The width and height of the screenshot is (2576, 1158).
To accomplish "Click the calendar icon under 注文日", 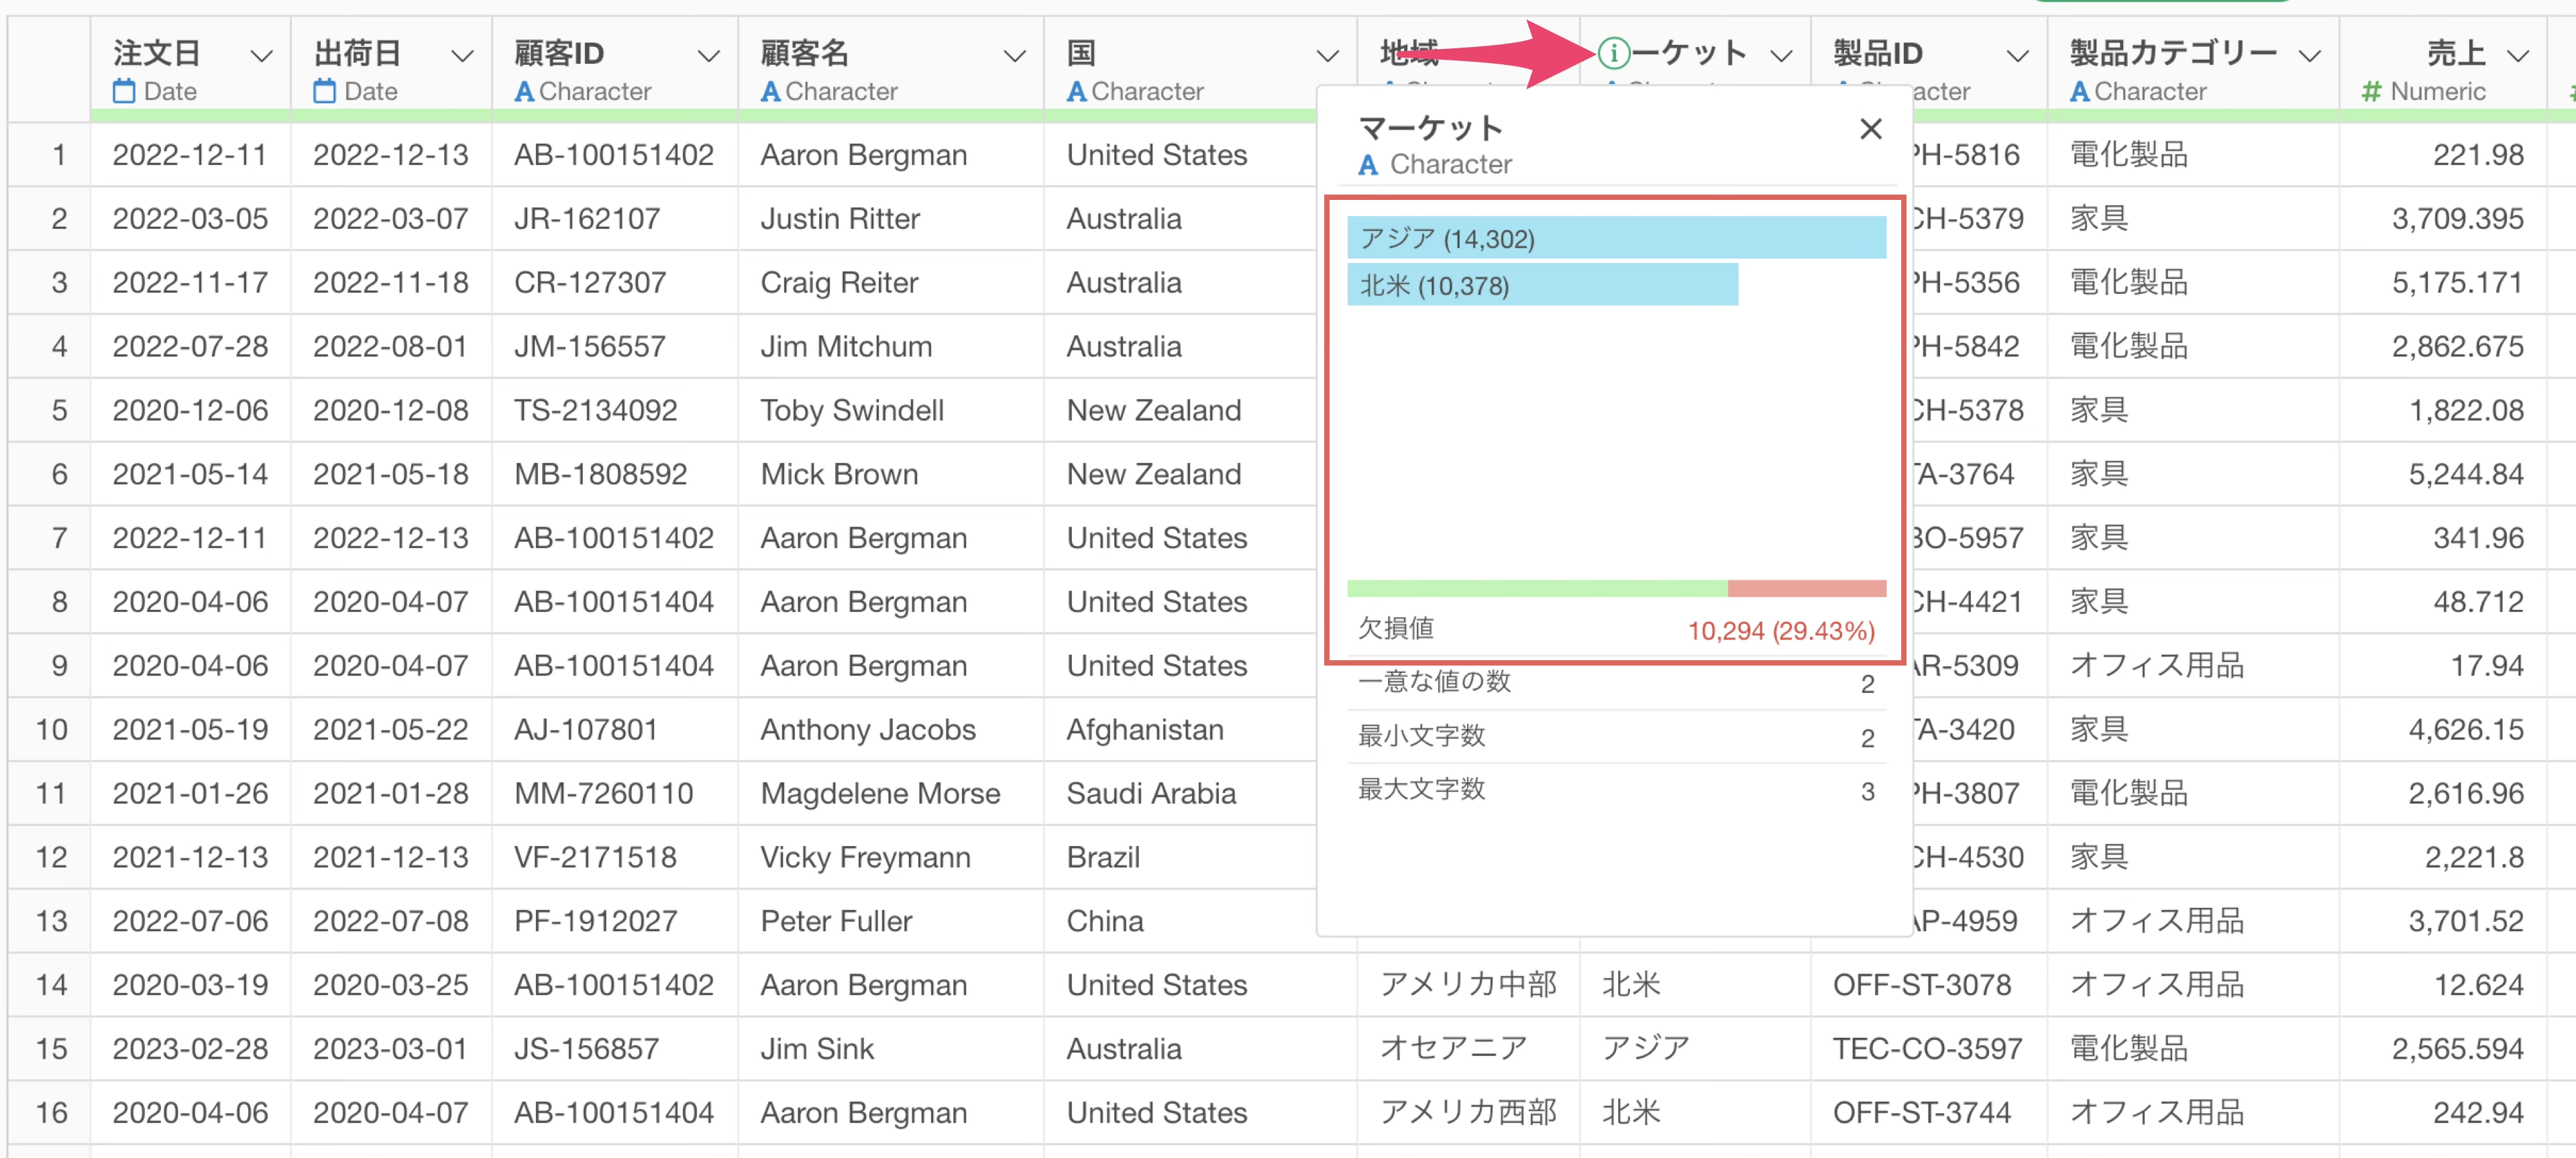I will pyautogui.click(x=124, y=92).
